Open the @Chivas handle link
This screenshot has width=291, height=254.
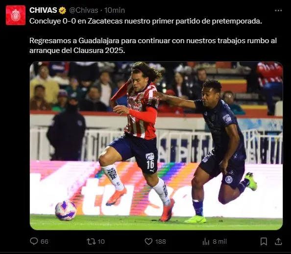coord(83,10)
